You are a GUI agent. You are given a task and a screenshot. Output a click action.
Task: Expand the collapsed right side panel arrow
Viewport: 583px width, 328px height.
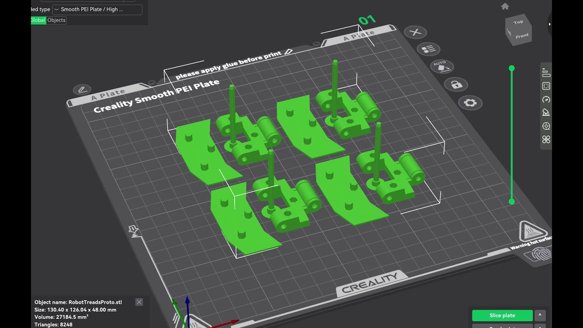click(549, 24)
